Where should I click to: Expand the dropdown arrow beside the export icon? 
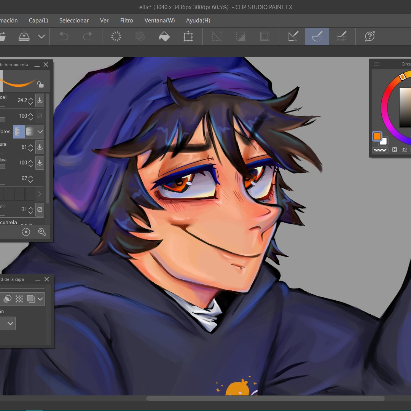(41, 37)
